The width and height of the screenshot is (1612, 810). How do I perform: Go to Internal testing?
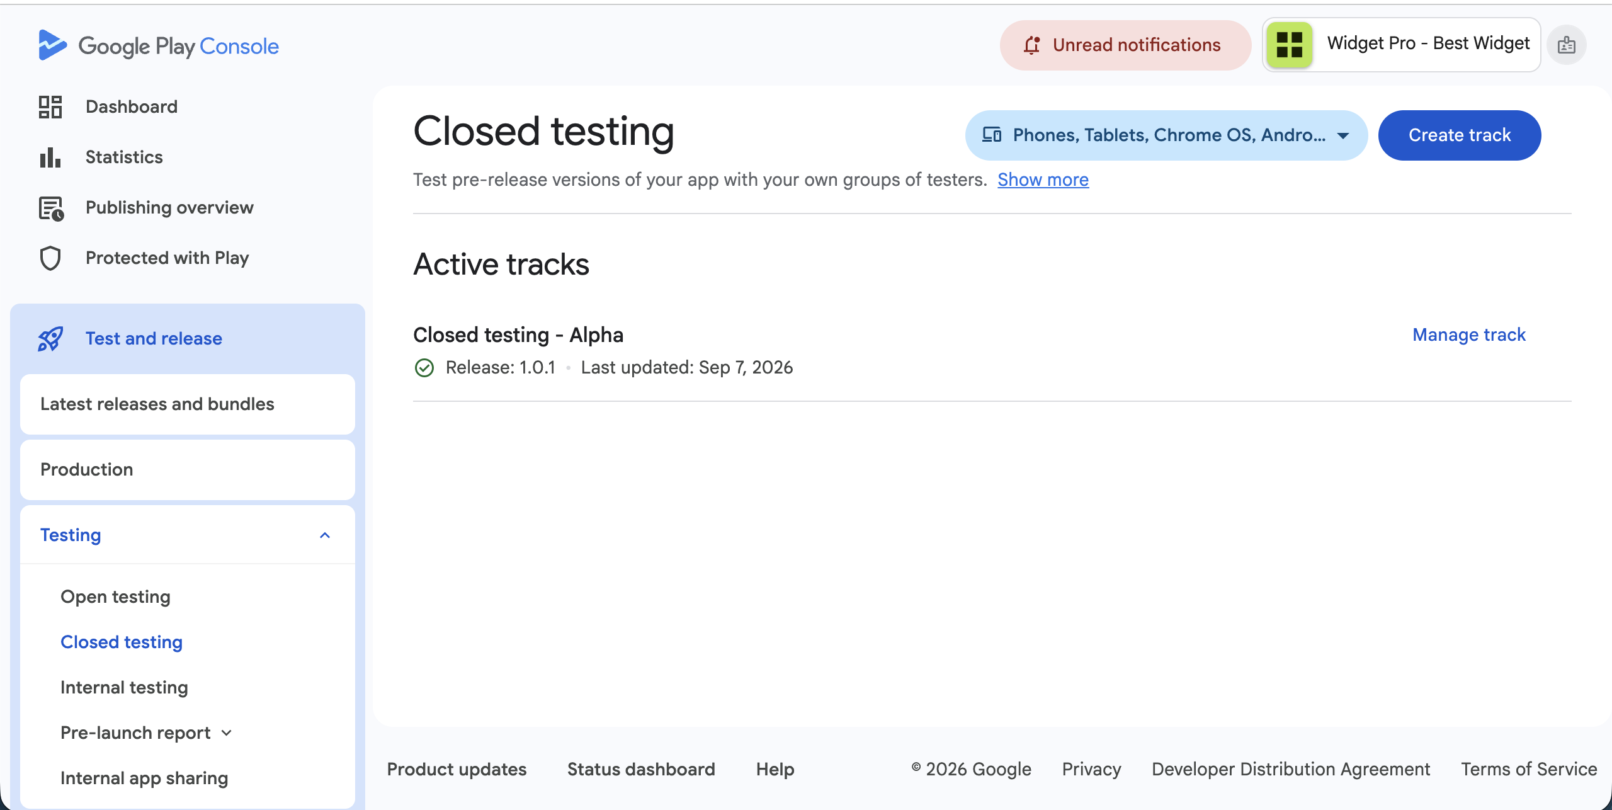coord(124,688)
